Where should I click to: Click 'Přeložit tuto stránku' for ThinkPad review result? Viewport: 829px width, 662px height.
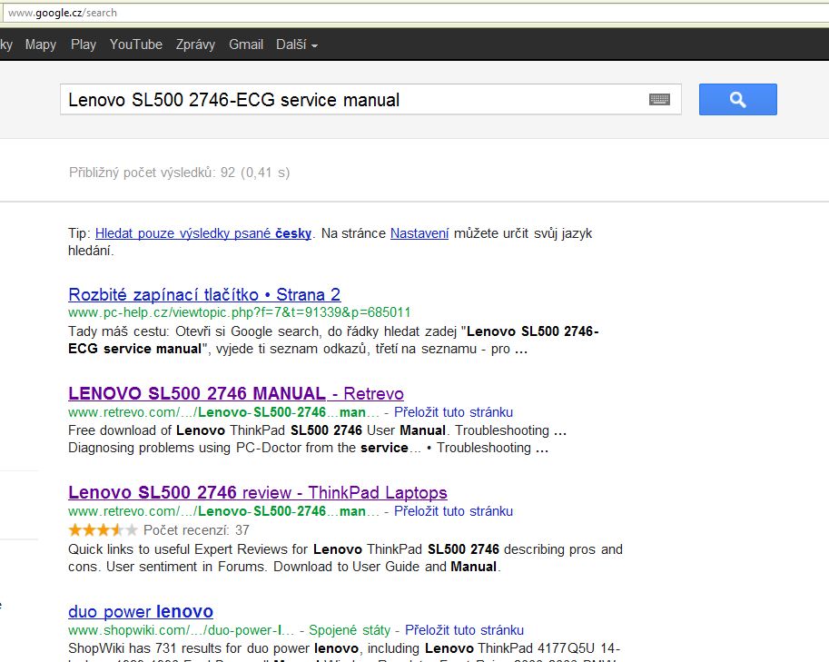coord(454,510)
